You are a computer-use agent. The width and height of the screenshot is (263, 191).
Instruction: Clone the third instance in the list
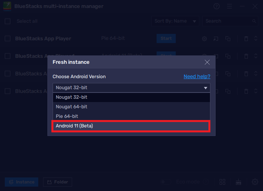[228, 74]
